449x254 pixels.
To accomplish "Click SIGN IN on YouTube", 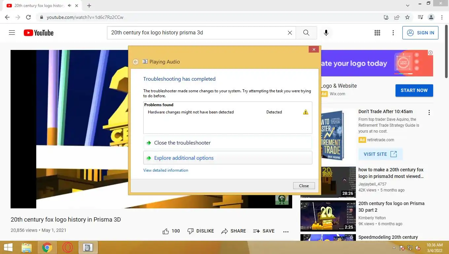I will 420,33.
